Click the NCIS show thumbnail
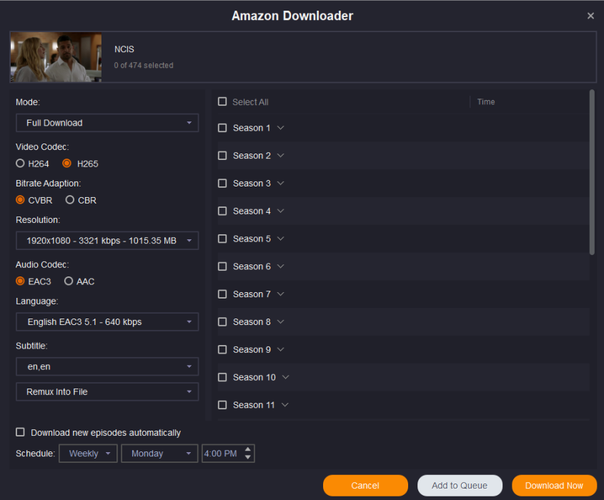 (56, 57)
